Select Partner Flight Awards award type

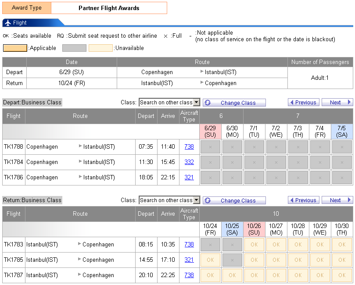[109, 8]
